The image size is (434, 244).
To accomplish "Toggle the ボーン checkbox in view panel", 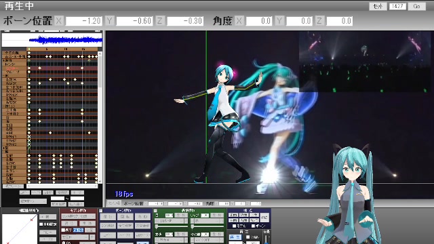I will [x=253, y=226].
